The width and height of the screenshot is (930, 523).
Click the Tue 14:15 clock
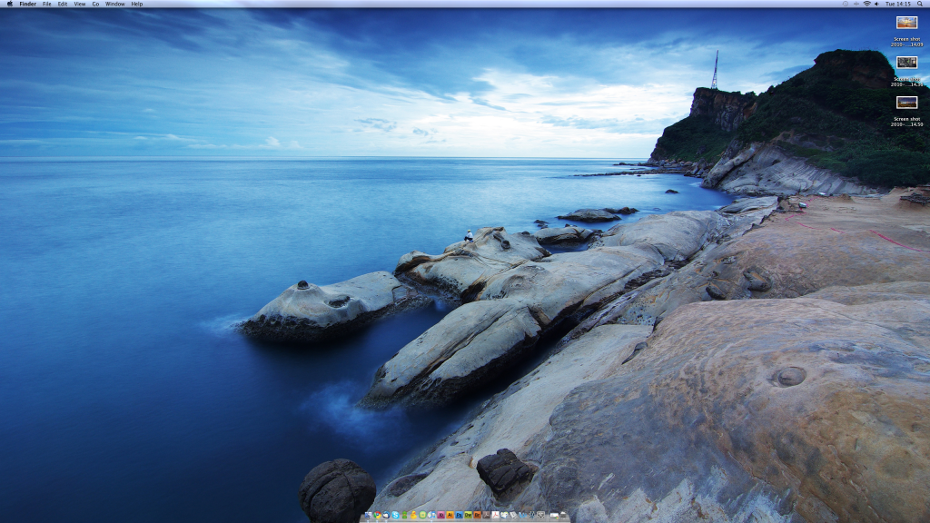[898, 4]
